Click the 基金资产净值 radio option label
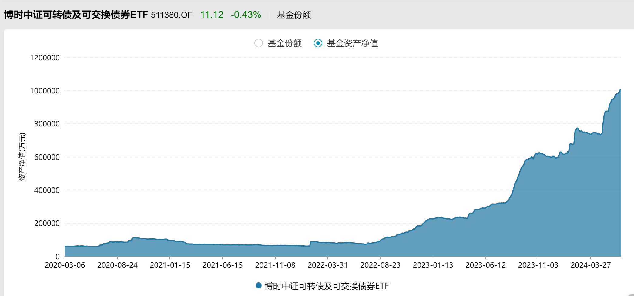Image resolution: width=634 pixels, height=296 pixels. tap(353, 43)
